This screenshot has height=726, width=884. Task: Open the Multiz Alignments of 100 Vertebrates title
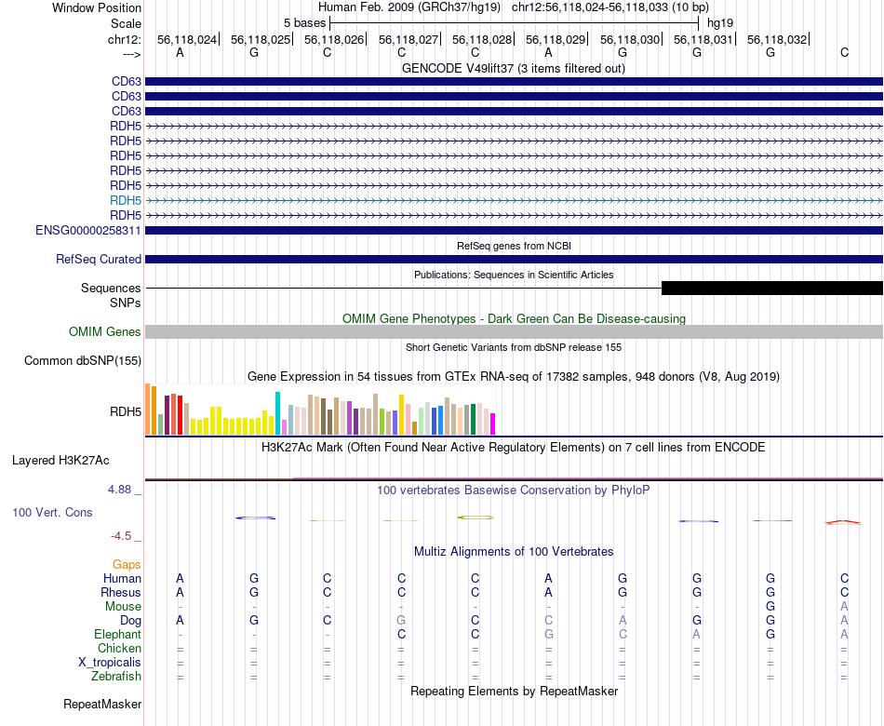click(x=514, y=552)
